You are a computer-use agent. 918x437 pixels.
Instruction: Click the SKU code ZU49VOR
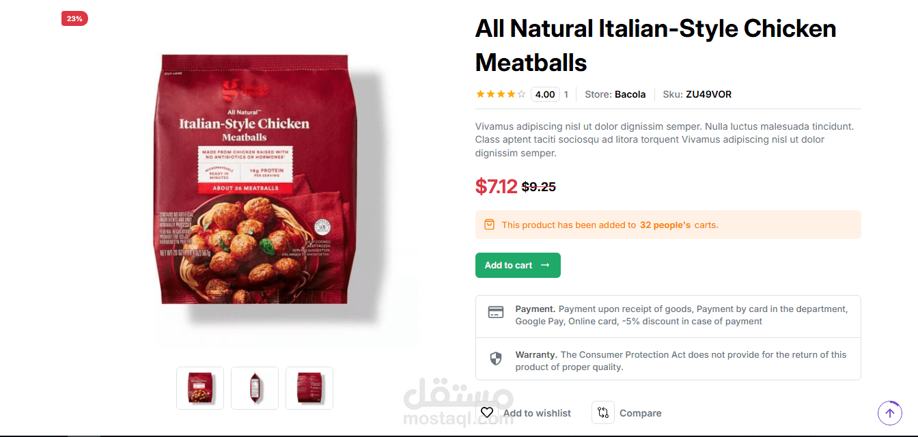click(708, 94)
